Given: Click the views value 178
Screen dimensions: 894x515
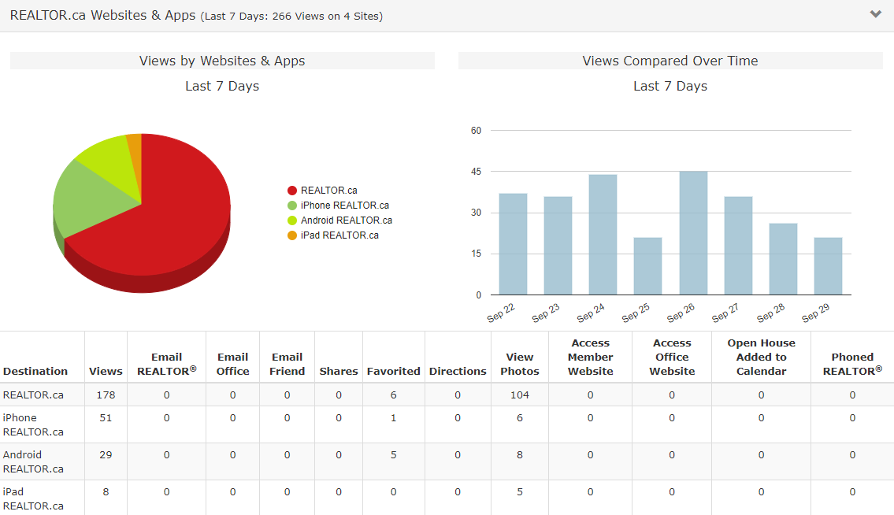Looking at the screenshot, I should tap(106, 395).
